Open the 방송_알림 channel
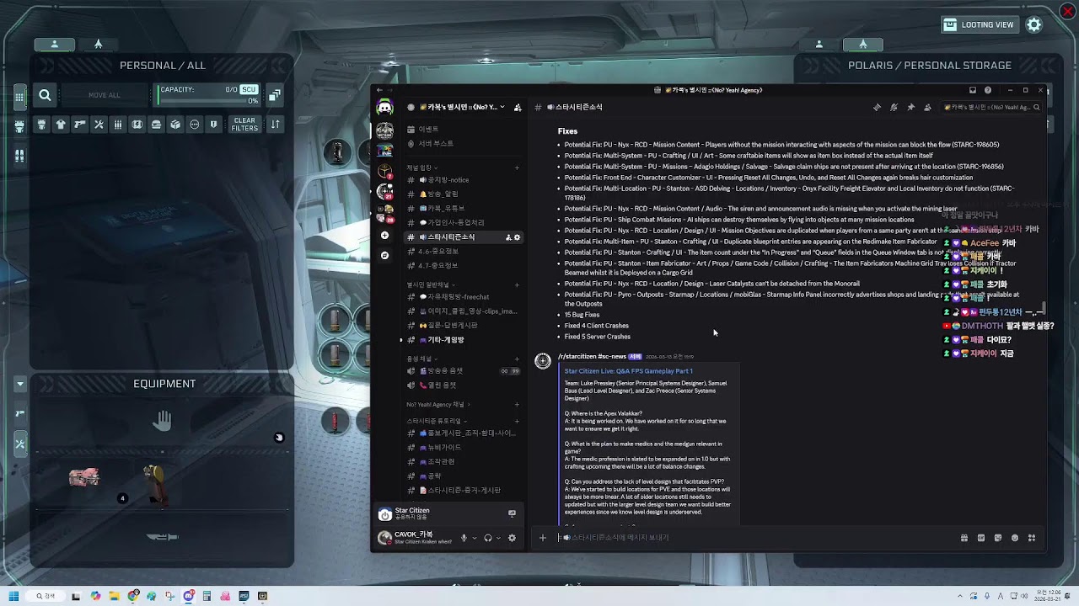The width and height of the screenshot is (1079, 606). (462, 194)
